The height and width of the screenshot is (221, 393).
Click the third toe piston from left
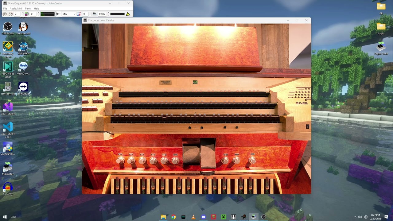tap(142, 160)
